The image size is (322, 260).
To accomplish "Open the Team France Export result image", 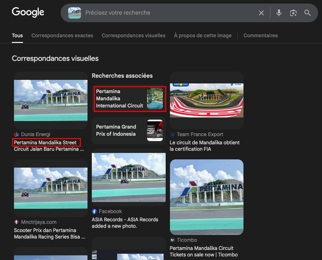I will click(207, 101).
